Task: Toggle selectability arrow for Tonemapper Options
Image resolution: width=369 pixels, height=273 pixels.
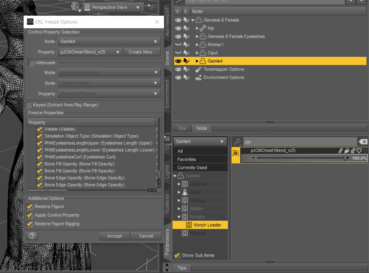Action: pos(186,69)
